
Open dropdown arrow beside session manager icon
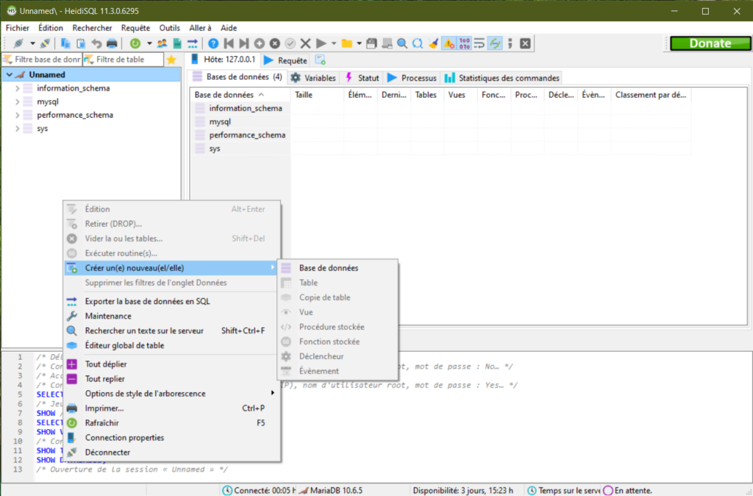32,43
